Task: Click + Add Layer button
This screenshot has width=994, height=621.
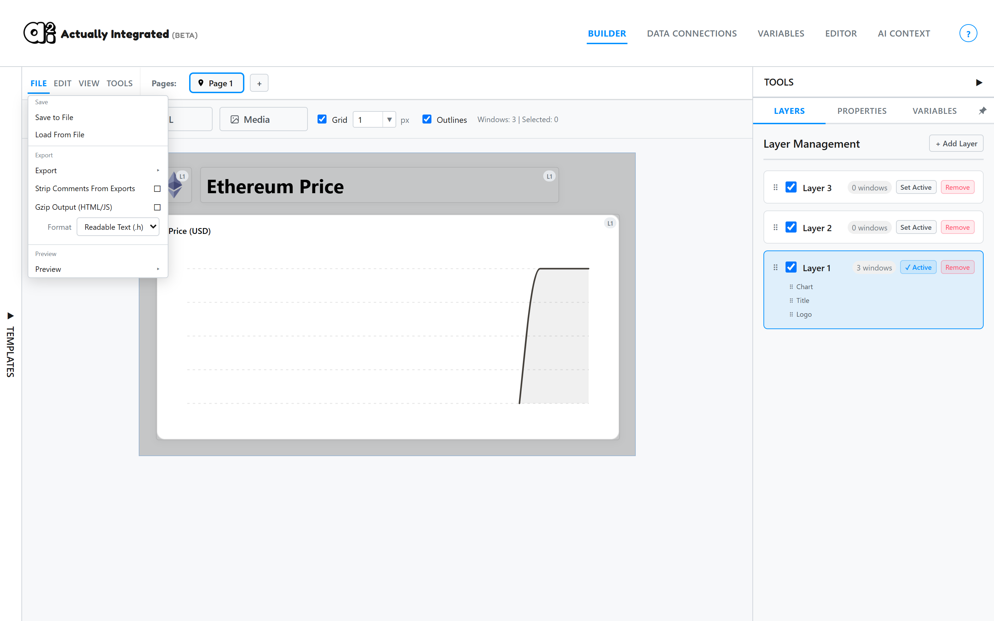Action: [956, 144]
